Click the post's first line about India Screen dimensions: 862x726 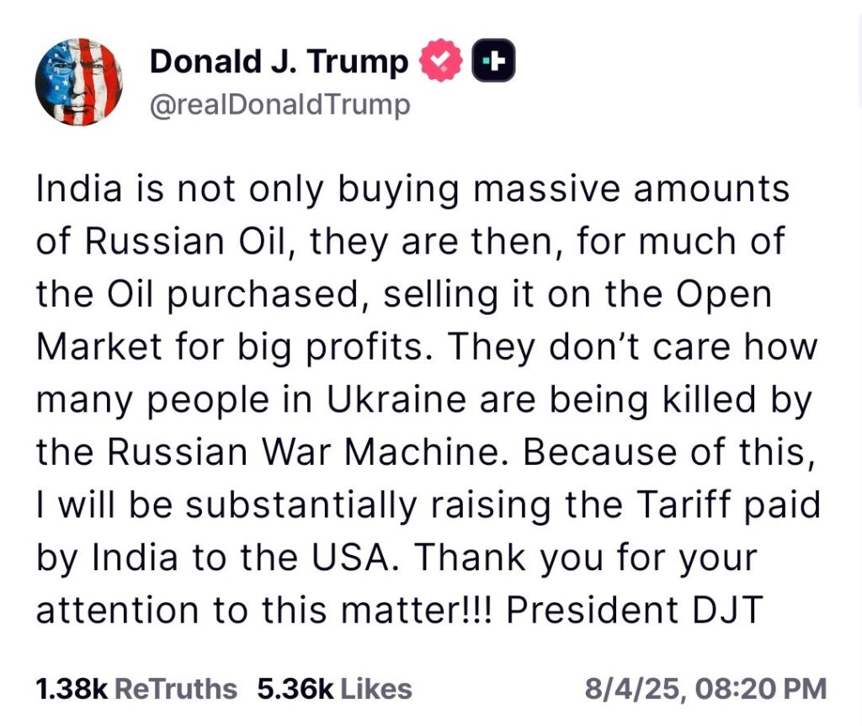[412, 190]
